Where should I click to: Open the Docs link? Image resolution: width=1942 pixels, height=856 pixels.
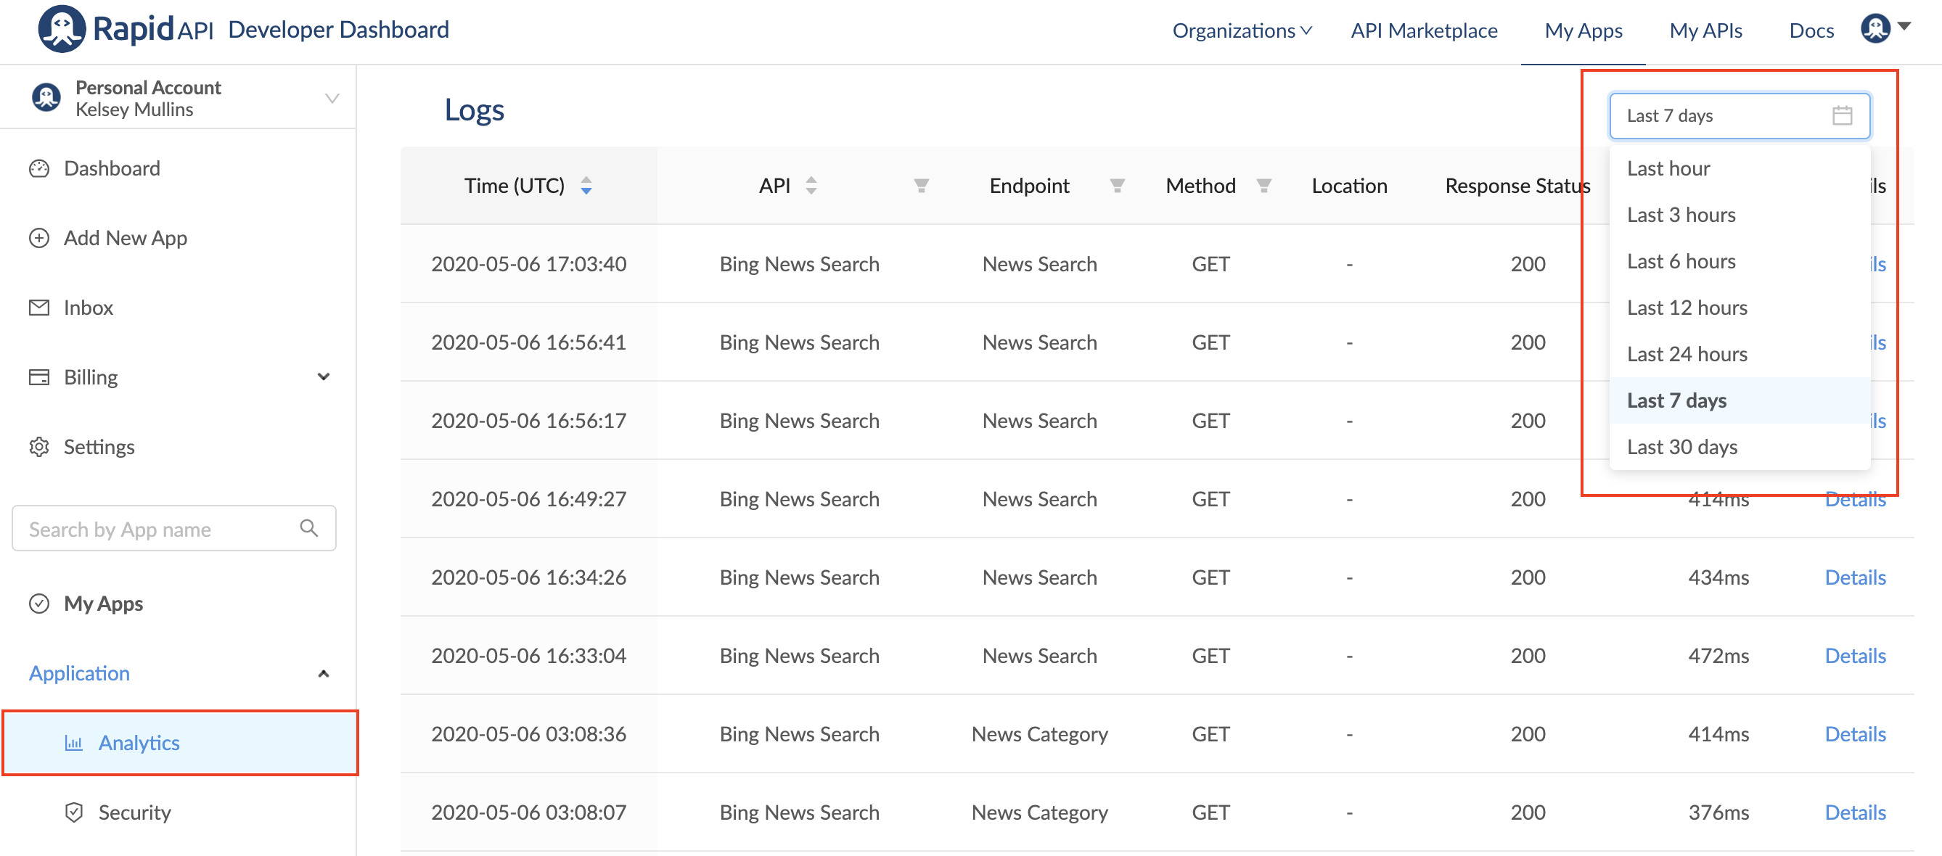[x=1811, y=30]
